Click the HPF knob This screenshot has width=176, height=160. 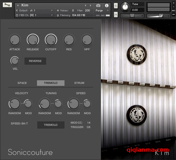click(x=87, y=40)
